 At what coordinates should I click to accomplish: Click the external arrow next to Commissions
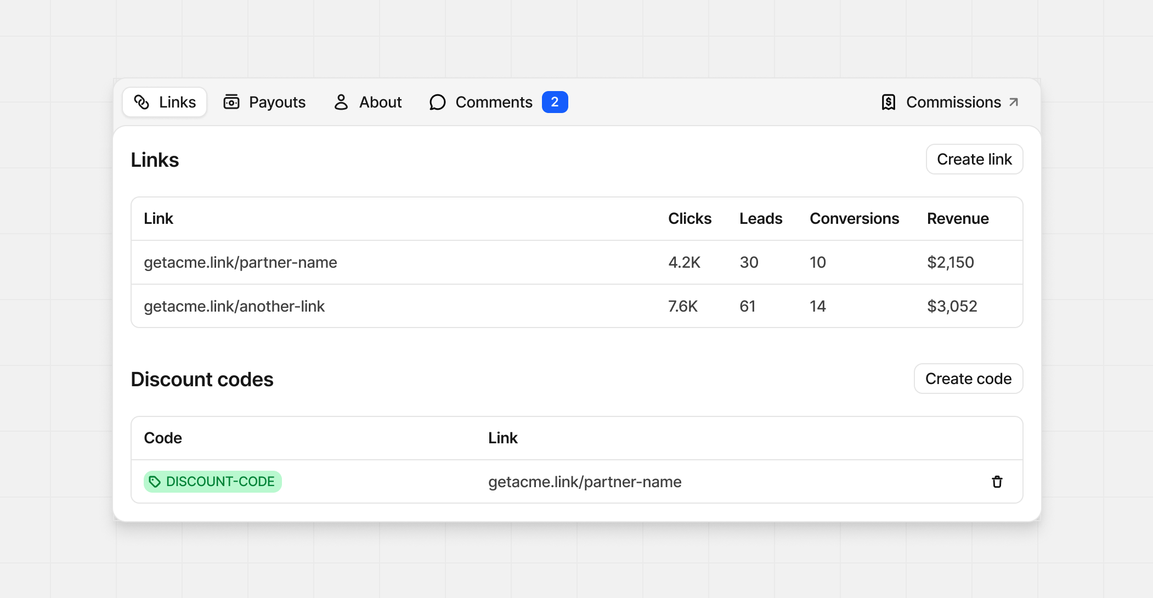coord(1014,102)
